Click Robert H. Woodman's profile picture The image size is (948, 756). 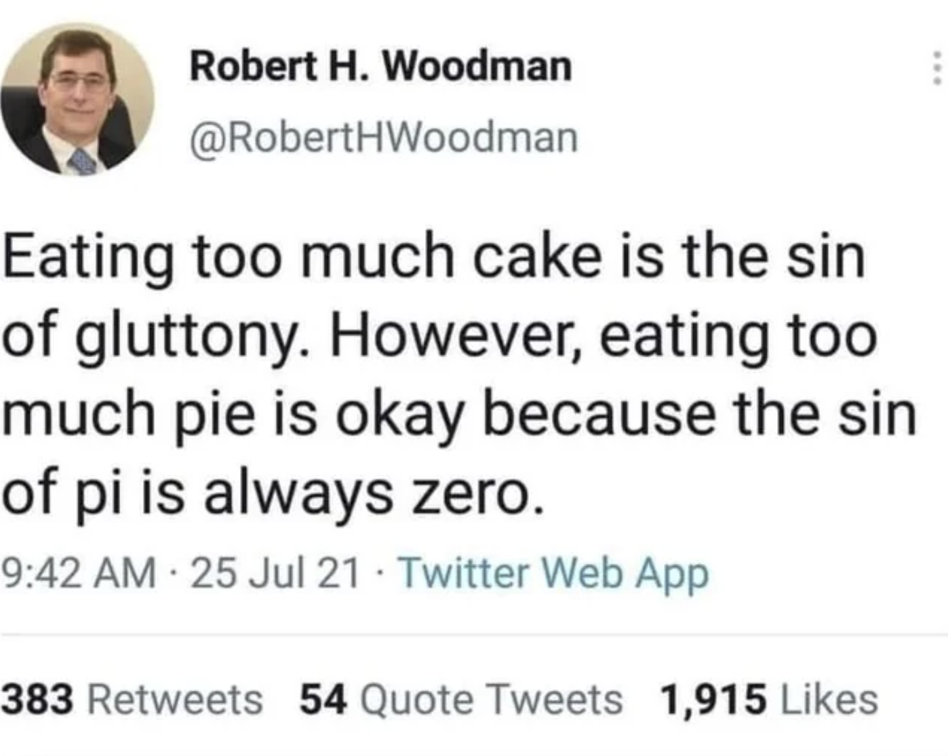[77, 99]
